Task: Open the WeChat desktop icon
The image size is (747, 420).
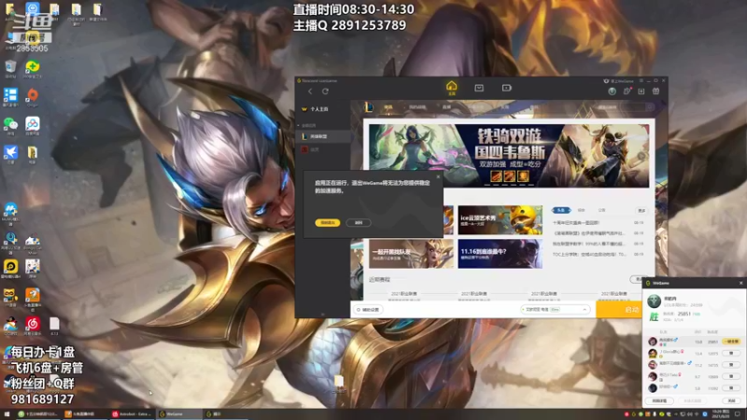Action: point(10,126)
